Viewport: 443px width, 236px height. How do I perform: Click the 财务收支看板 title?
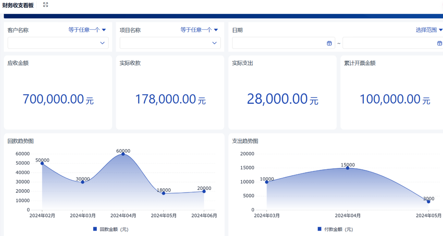(18, 5)
